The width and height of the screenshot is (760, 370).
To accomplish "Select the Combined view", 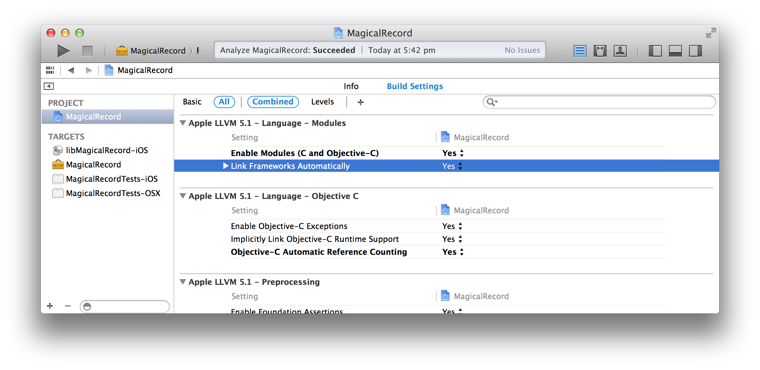I will 273,102.
